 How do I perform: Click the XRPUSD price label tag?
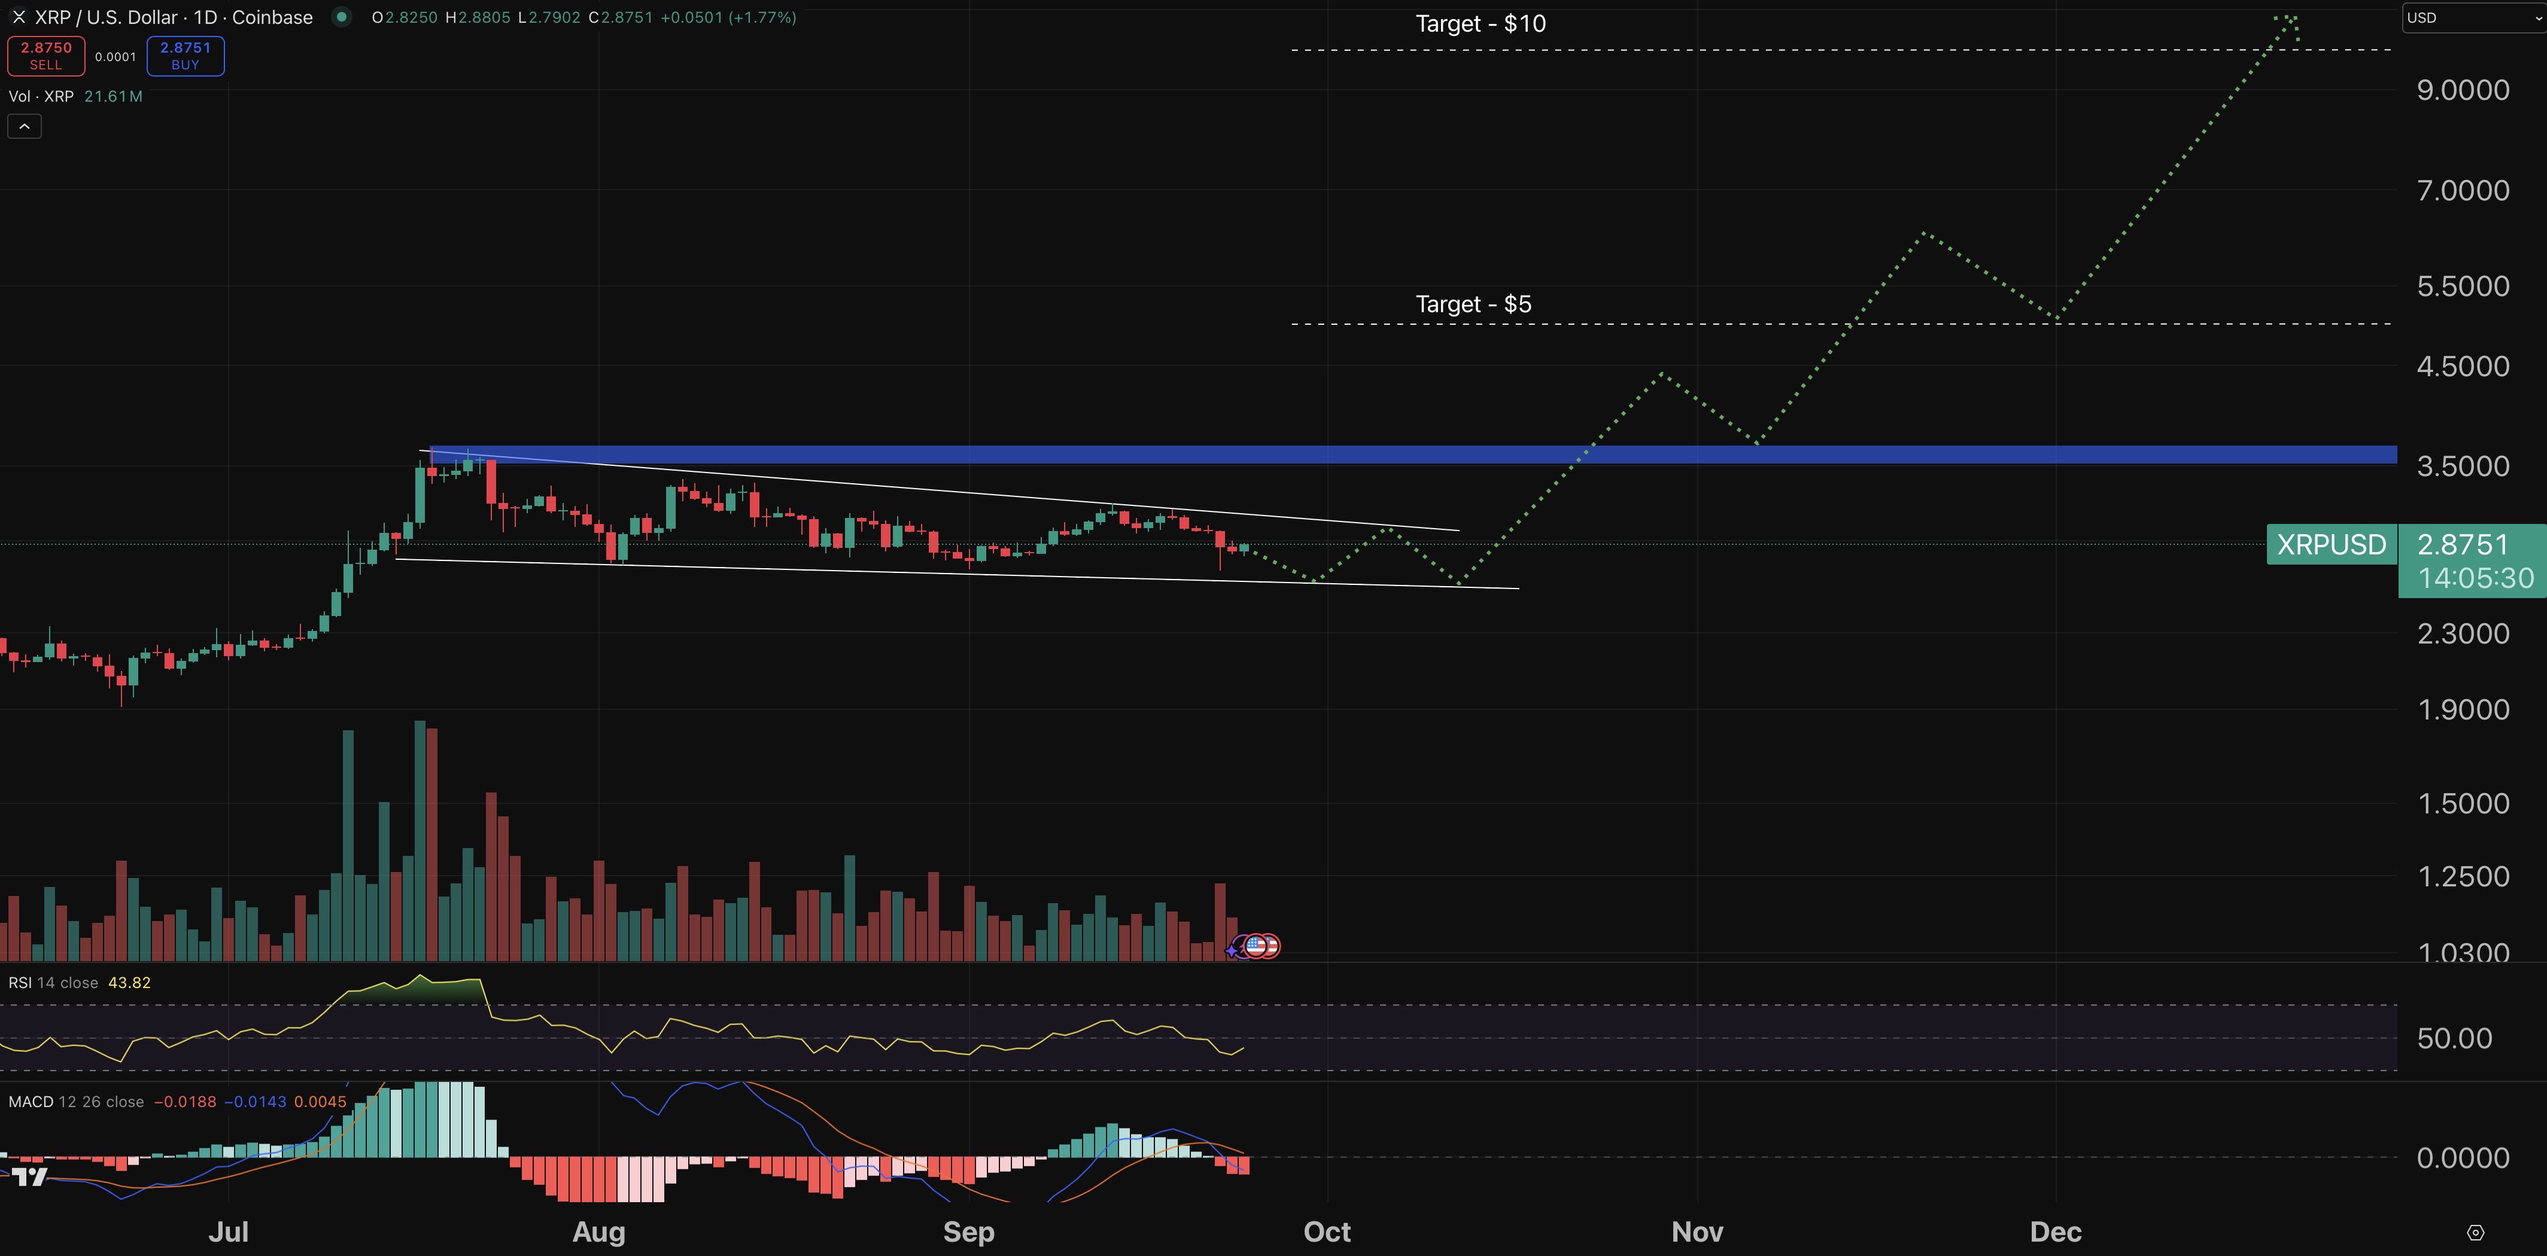tap(2332, 544)
